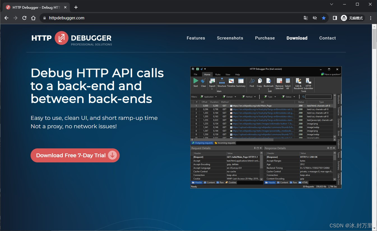This screenshot has height=231, width=377.
Task: Click the Download Free 7-Day Trial button
Action: click(75, 155)
